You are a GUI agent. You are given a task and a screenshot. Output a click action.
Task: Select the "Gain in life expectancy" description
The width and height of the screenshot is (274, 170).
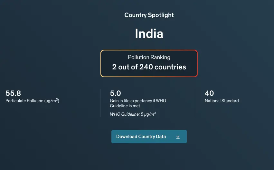click(x=138, y=103)
